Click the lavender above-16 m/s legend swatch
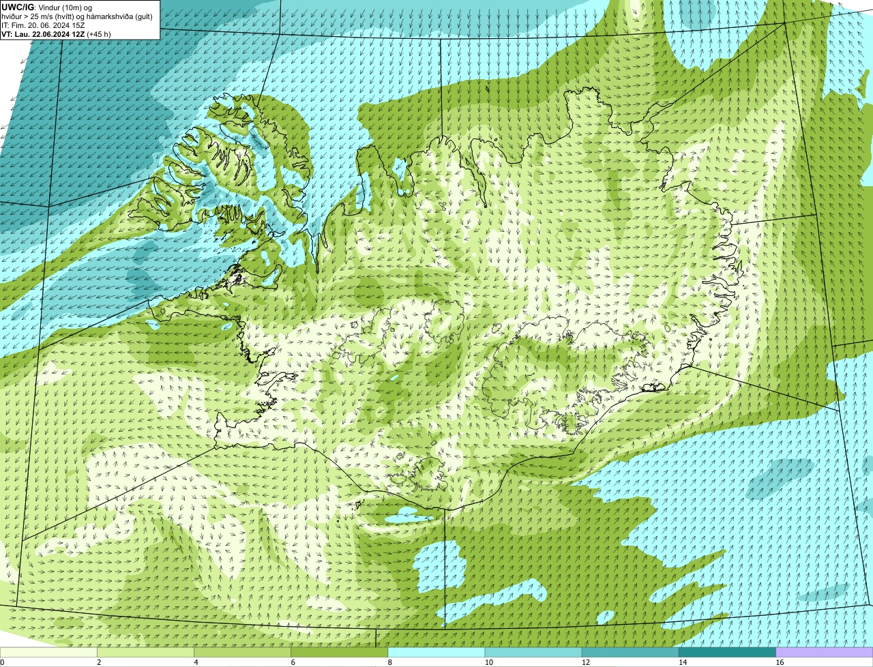Image resolution: width=873 pixels, height=667 pixels. point(825,652)
